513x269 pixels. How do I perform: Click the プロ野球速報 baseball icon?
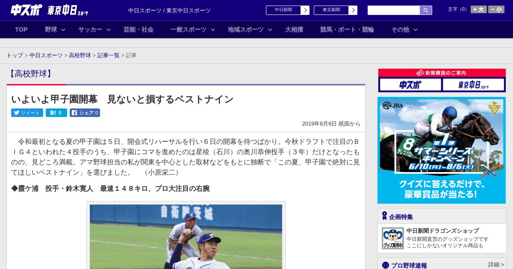tap(386, 265)
